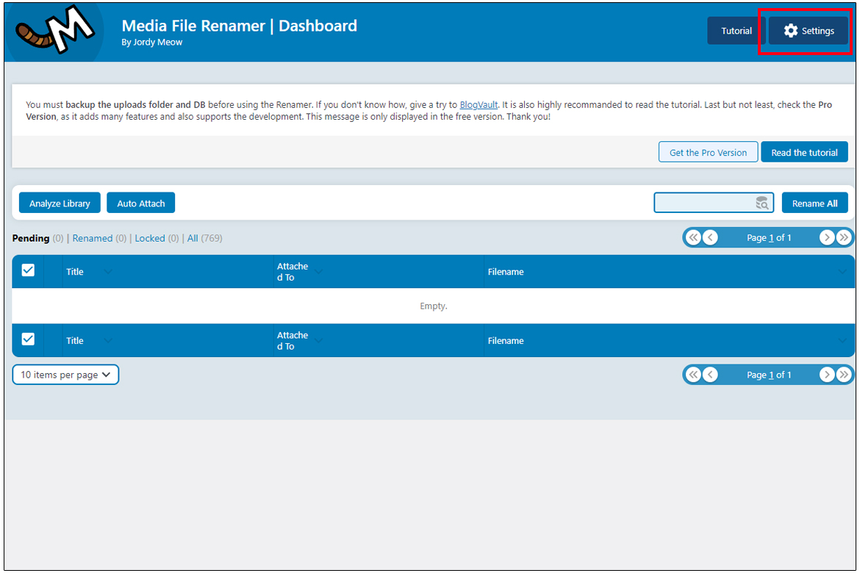Click the Filename column header in top row
Viewport: 860px width, 573px height.
coord(506,271)
